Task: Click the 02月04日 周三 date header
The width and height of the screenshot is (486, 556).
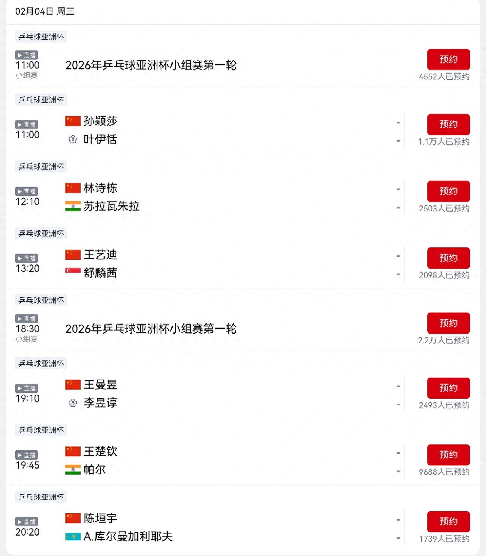Action: click(x=45, y=11)
